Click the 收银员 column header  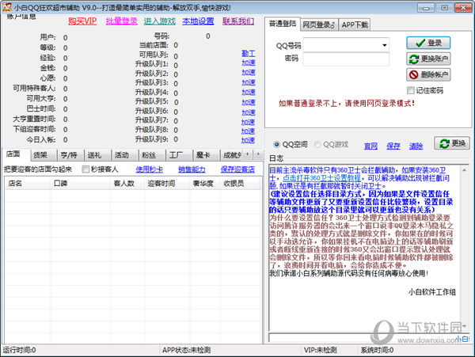240,183
